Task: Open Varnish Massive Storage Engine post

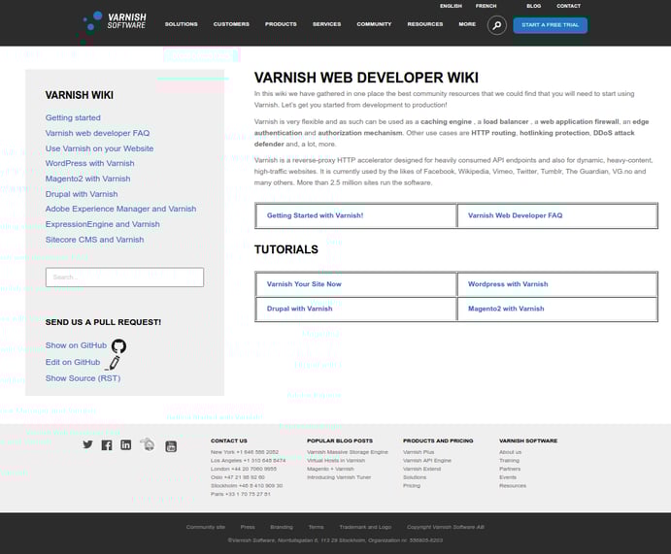Action: click(x=348, y=452)
